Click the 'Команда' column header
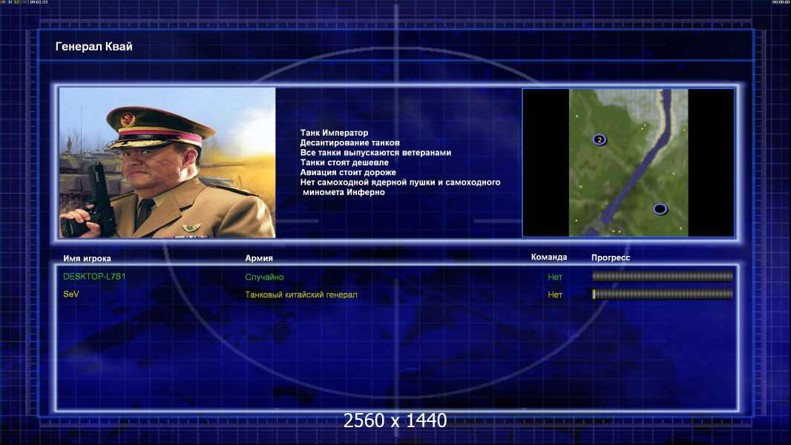 pos(549,257)
